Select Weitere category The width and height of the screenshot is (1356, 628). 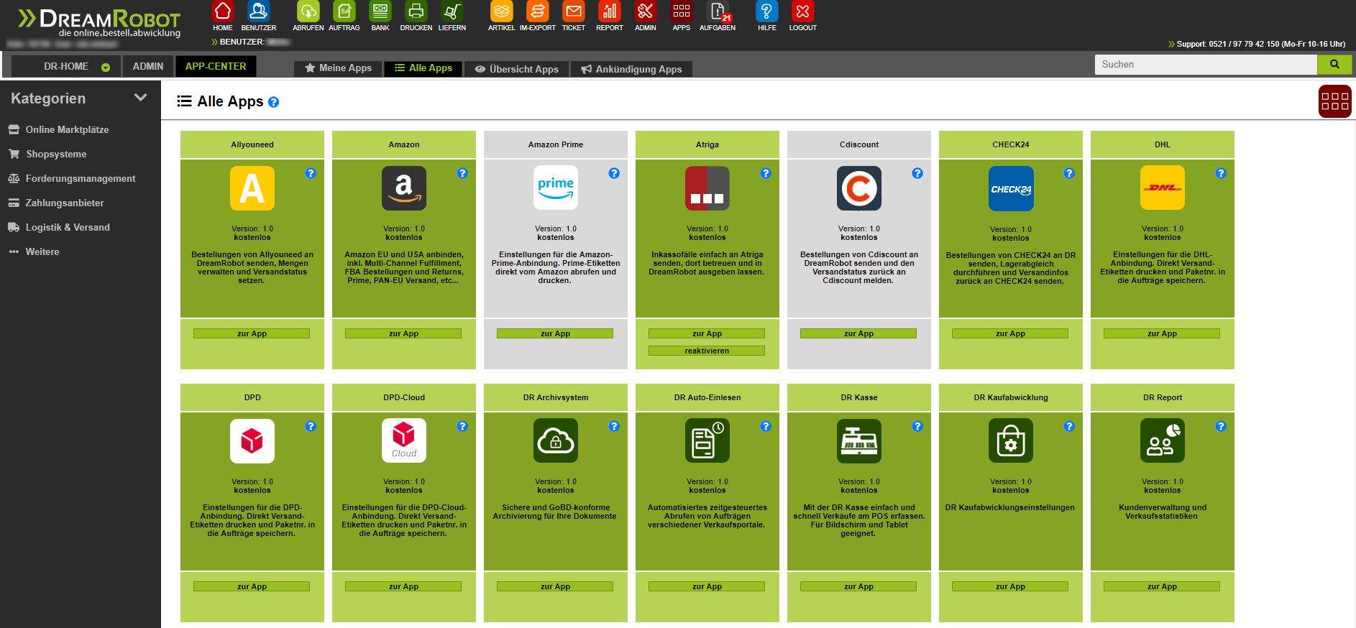[42, 251]
